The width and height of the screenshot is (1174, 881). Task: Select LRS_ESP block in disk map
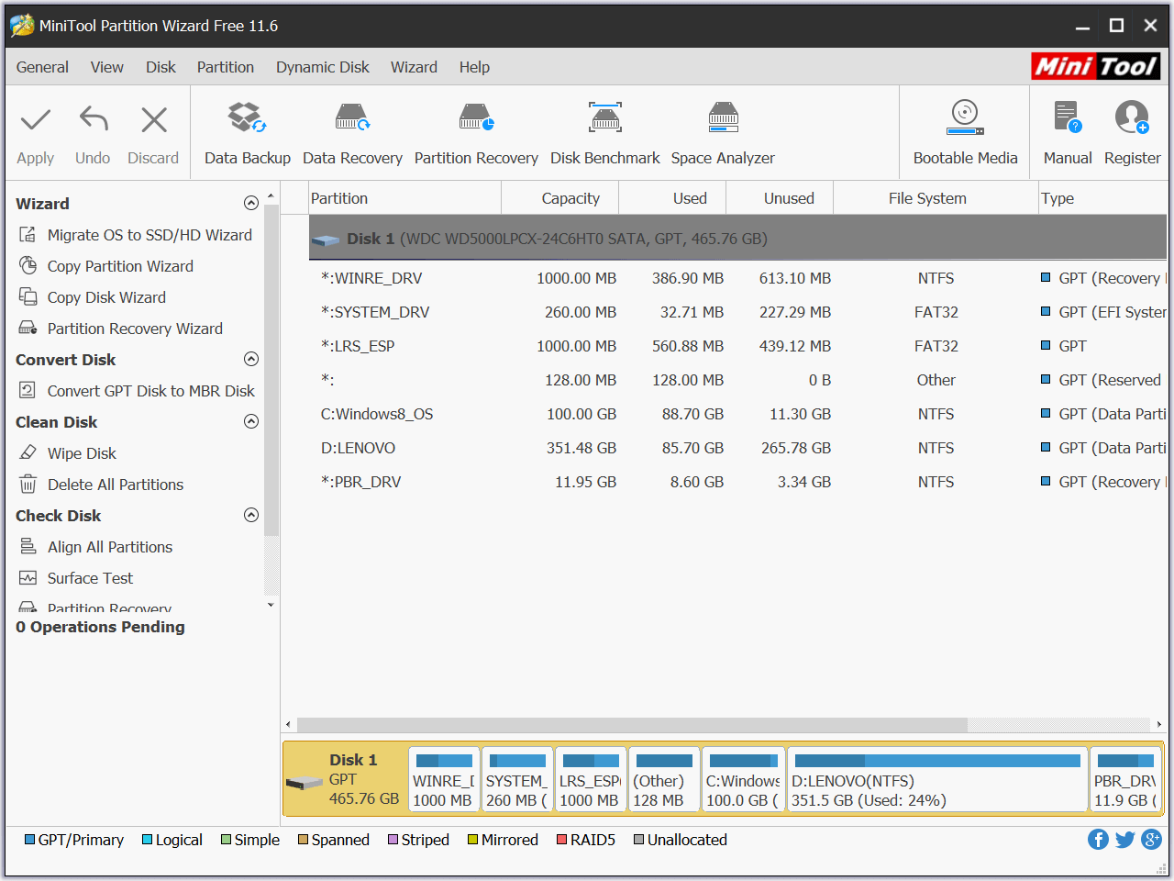tap(591, 779)
